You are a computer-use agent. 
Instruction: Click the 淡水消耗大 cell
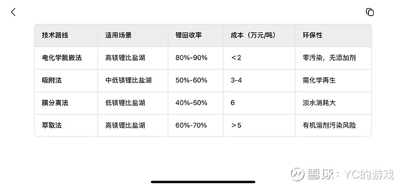point(319,103)
